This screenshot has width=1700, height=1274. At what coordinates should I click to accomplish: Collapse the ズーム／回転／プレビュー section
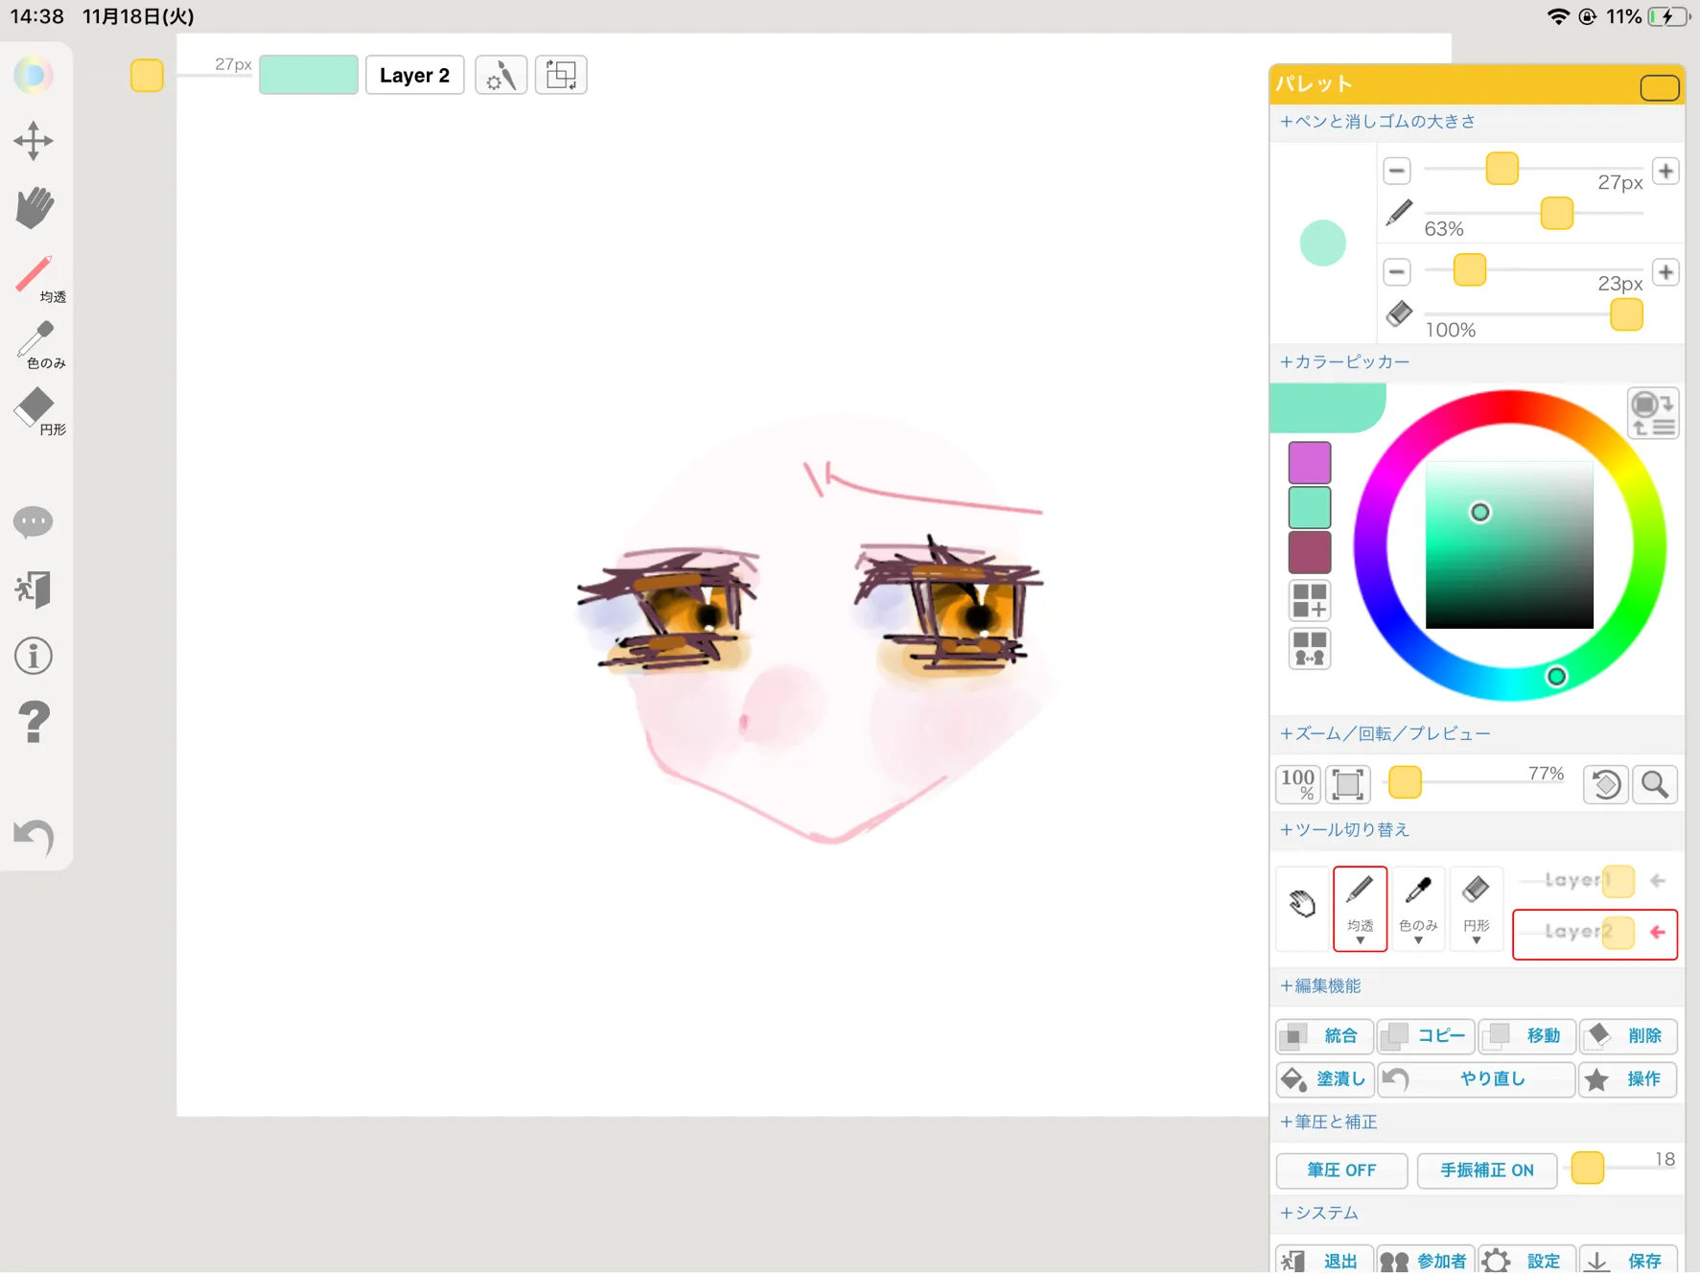[x=1386, y=734]
